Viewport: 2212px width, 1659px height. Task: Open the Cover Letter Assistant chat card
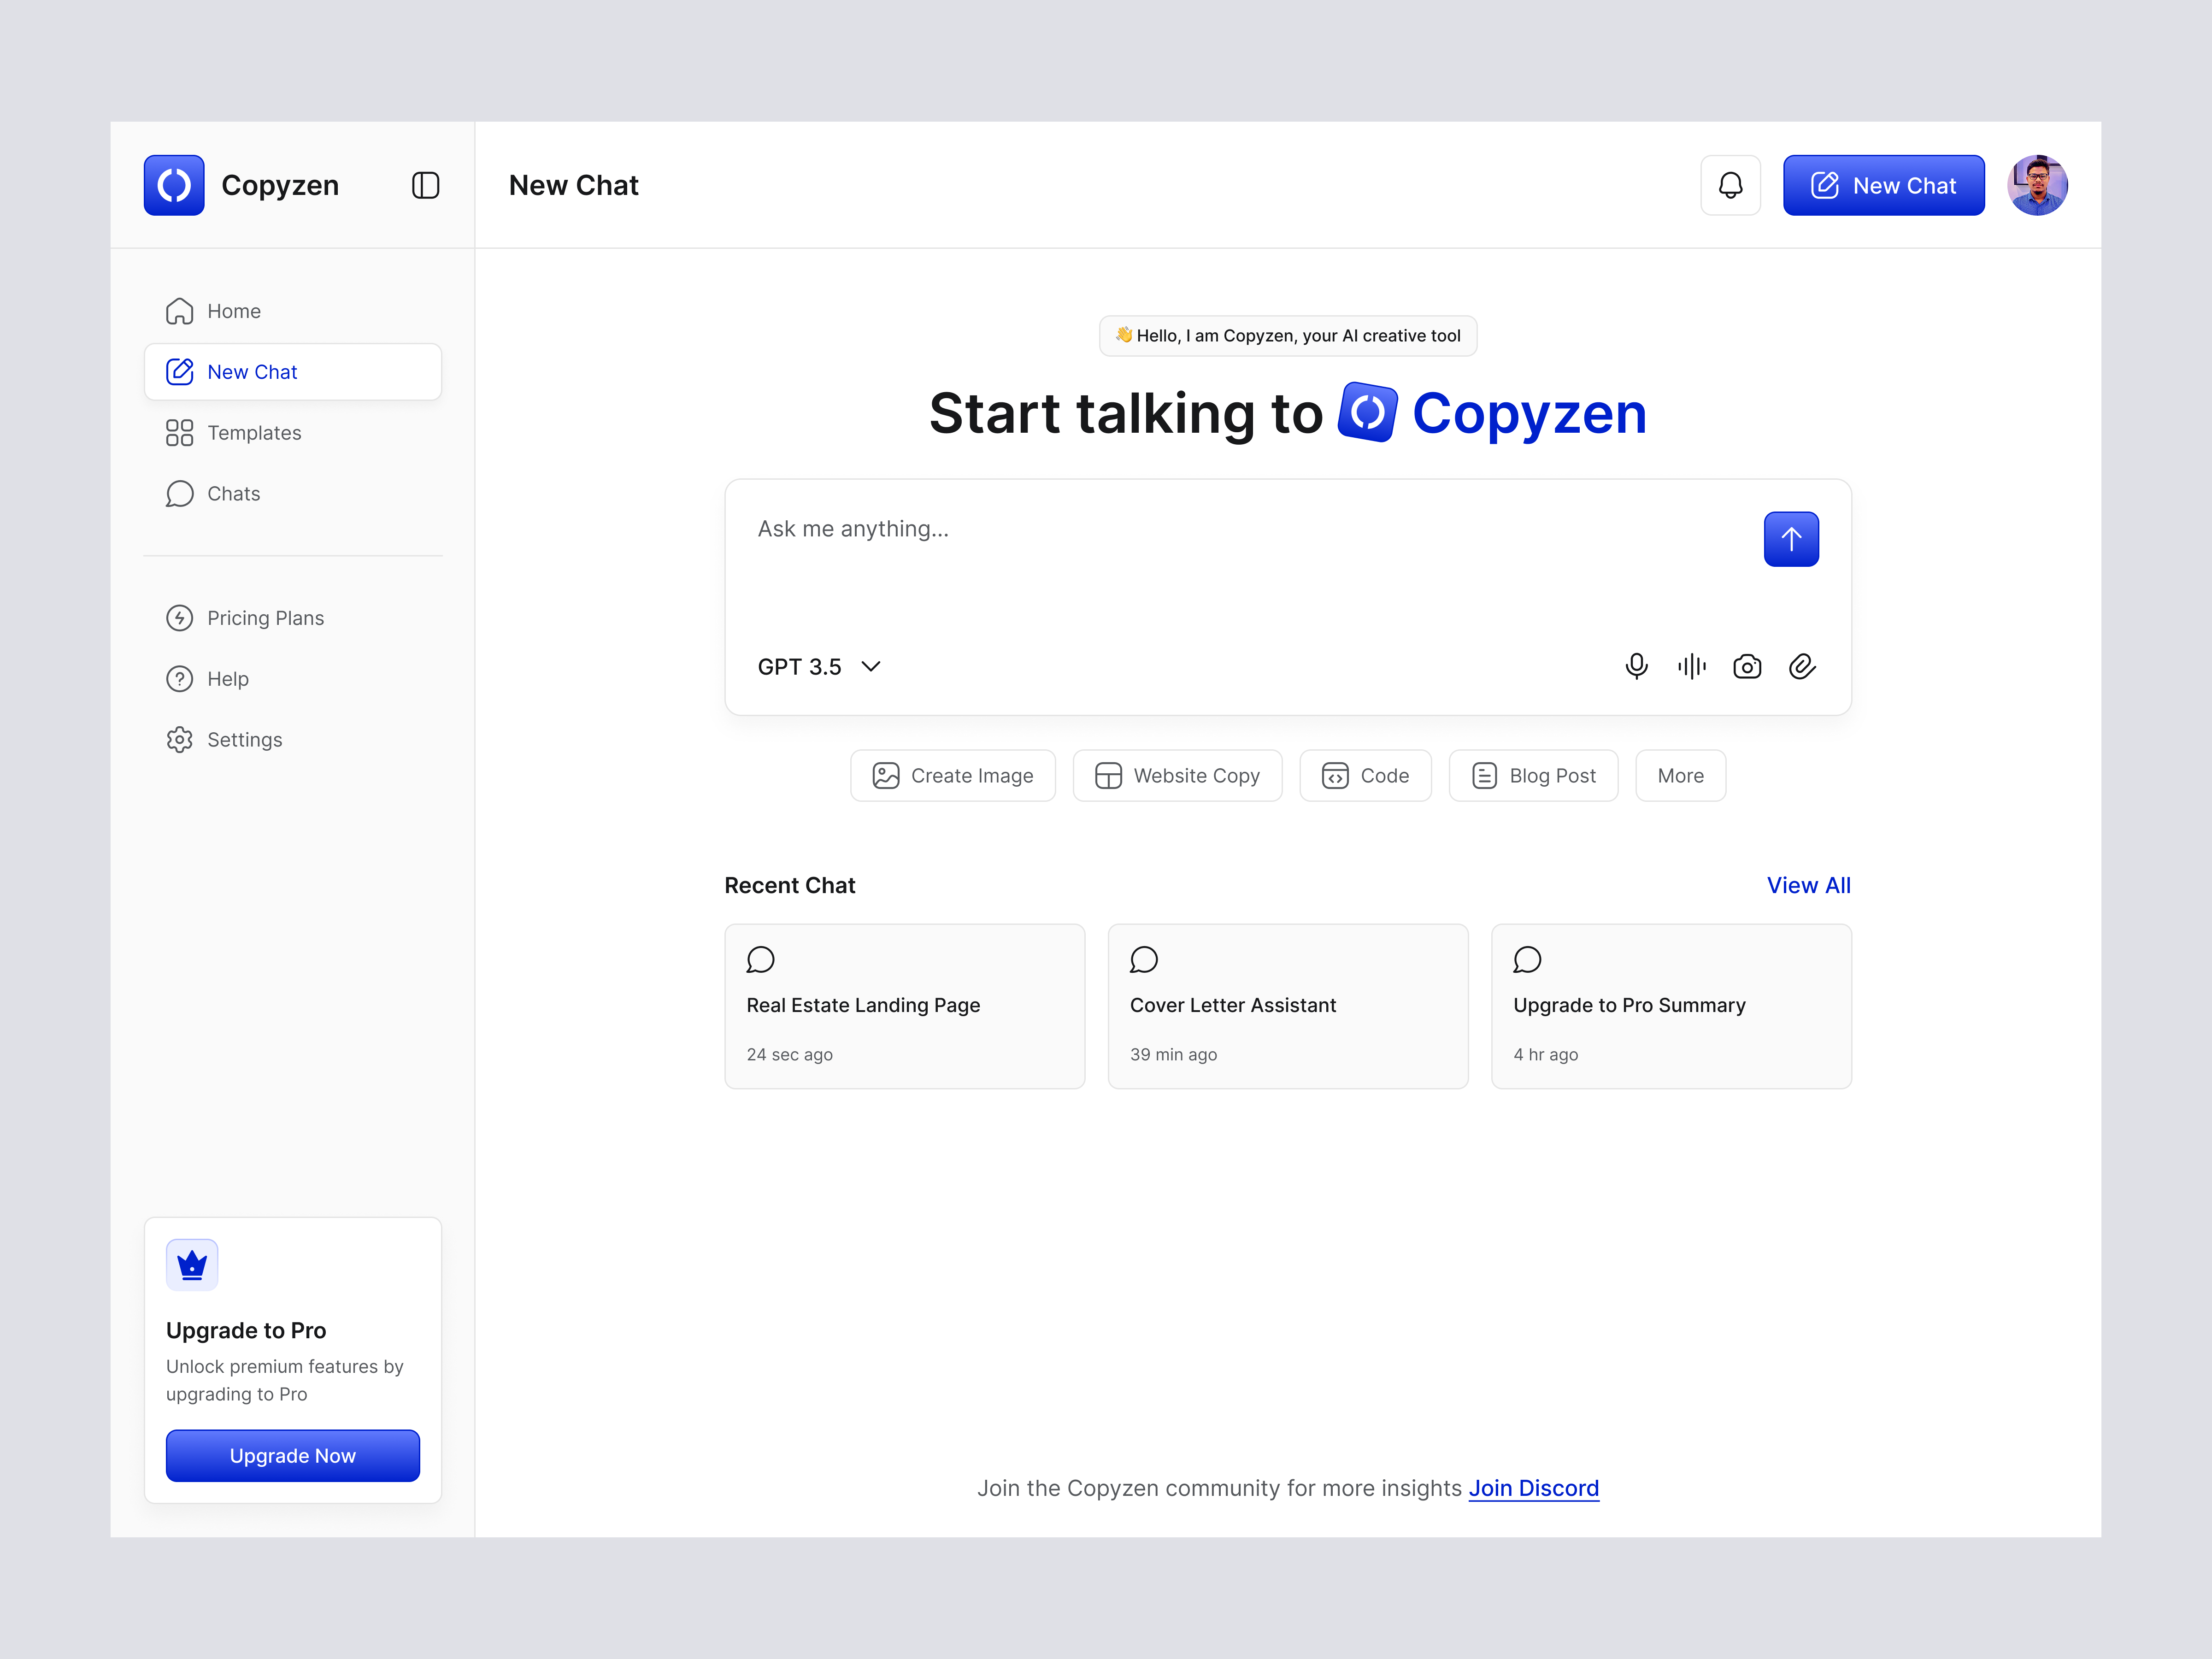(1287, 1006)
